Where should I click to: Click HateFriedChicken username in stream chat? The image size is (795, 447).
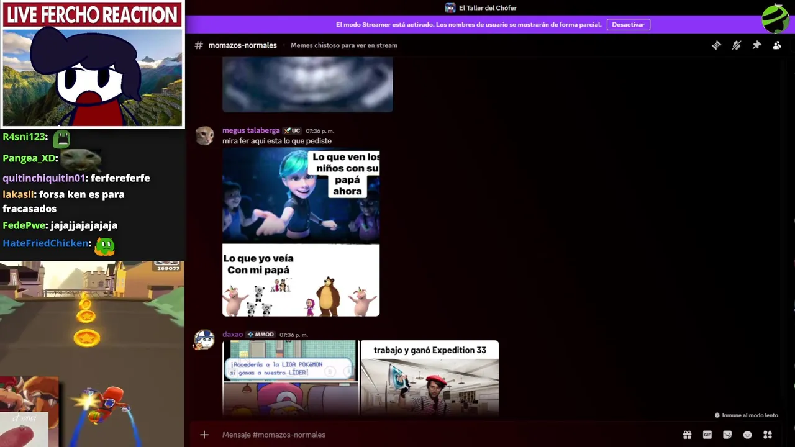click(45, 243)
